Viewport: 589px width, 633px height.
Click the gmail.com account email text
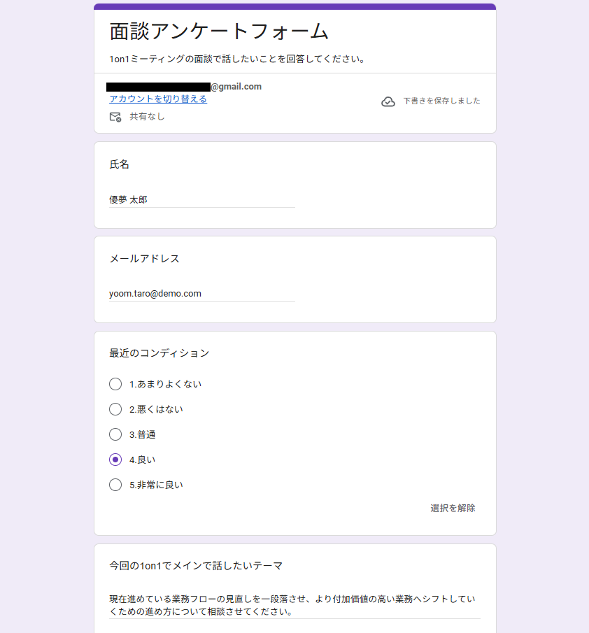click(236, 87)
